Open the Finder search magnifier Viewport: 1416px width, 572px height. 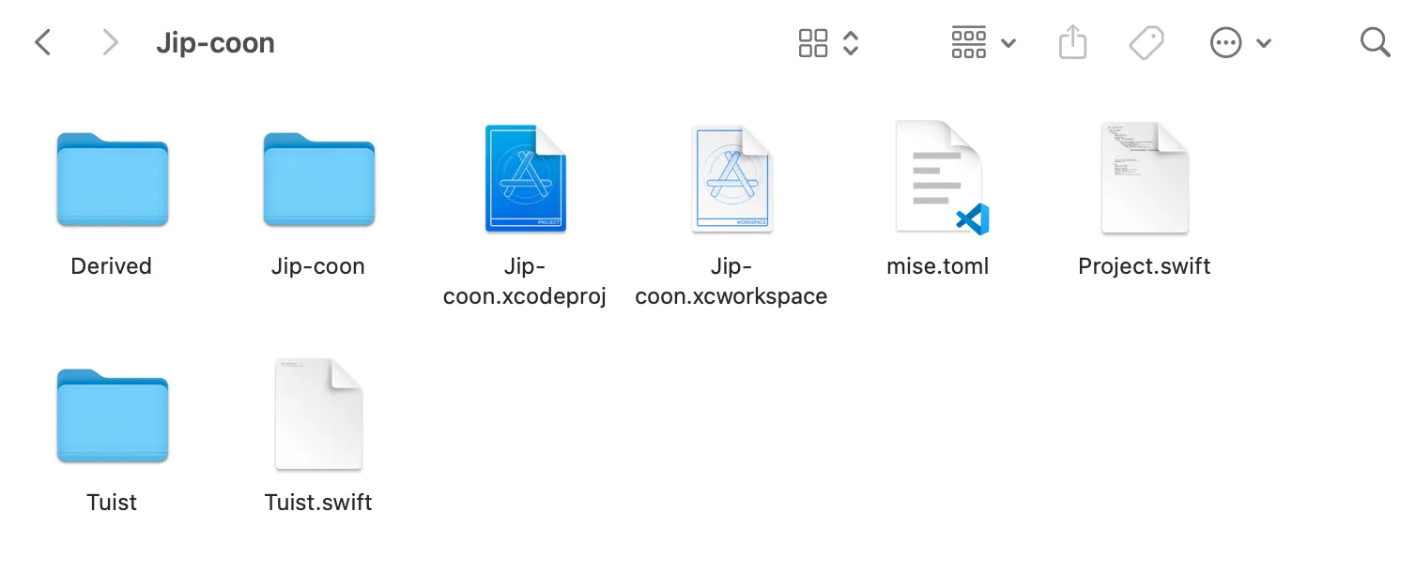(x=1375, y=42)
